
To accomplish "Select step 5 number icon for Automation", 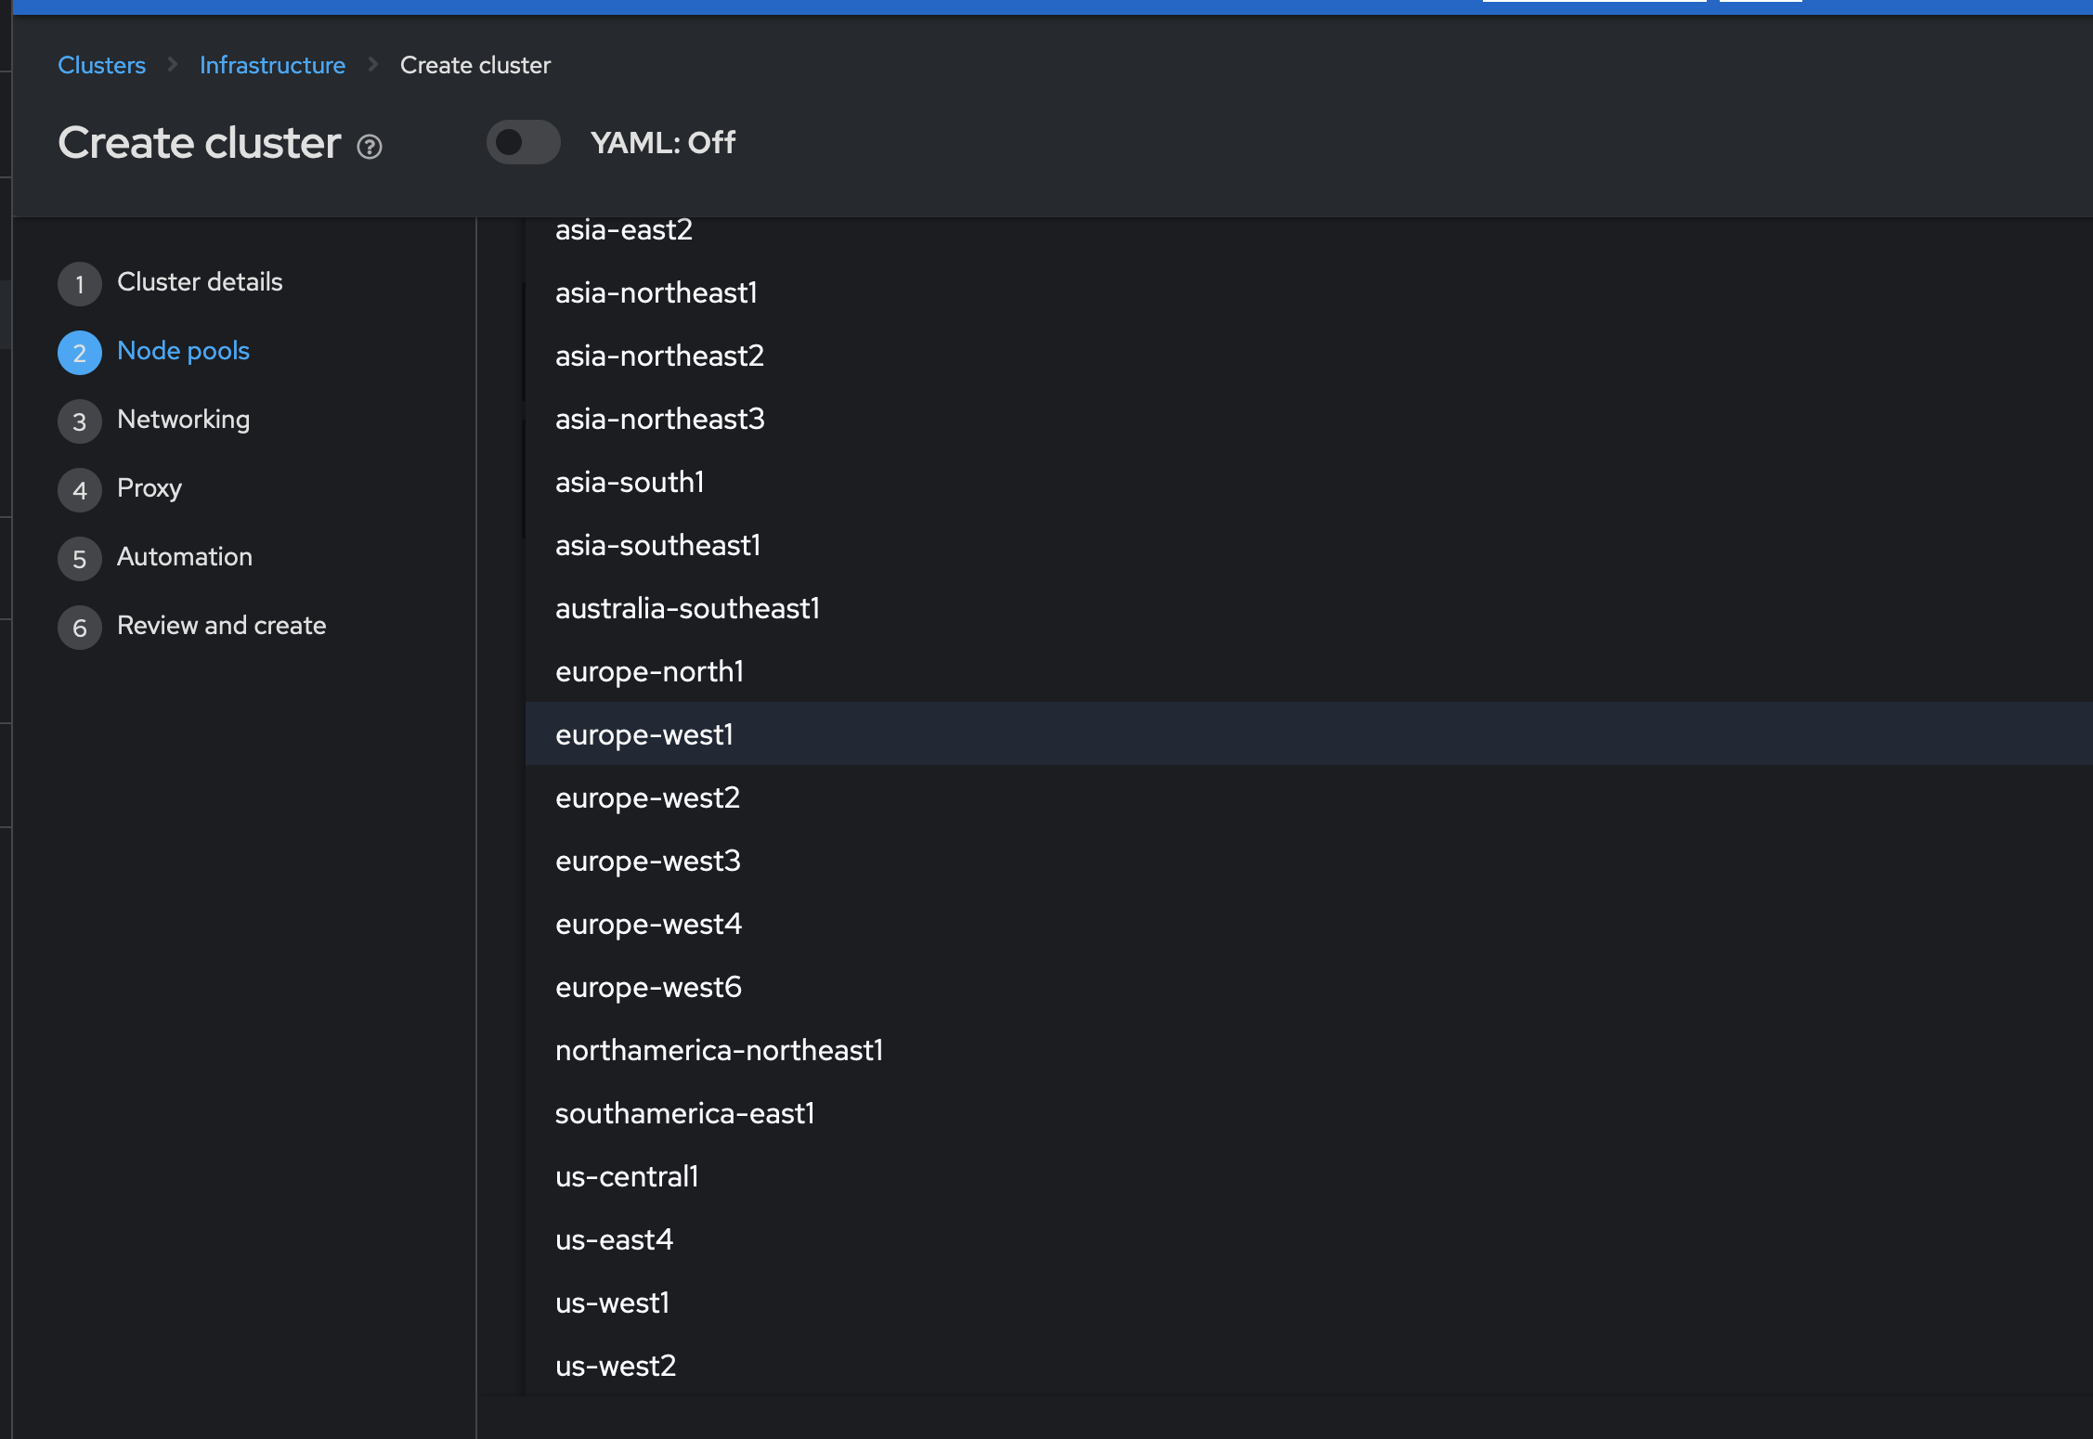I will click(x=80, y=559).
